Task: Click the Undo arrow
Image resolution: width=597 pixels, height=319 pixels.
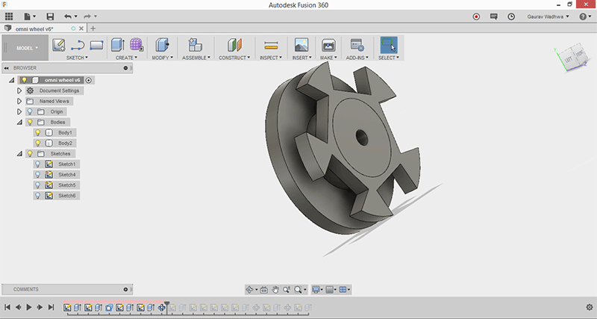Action: click(x=68, y=16)
